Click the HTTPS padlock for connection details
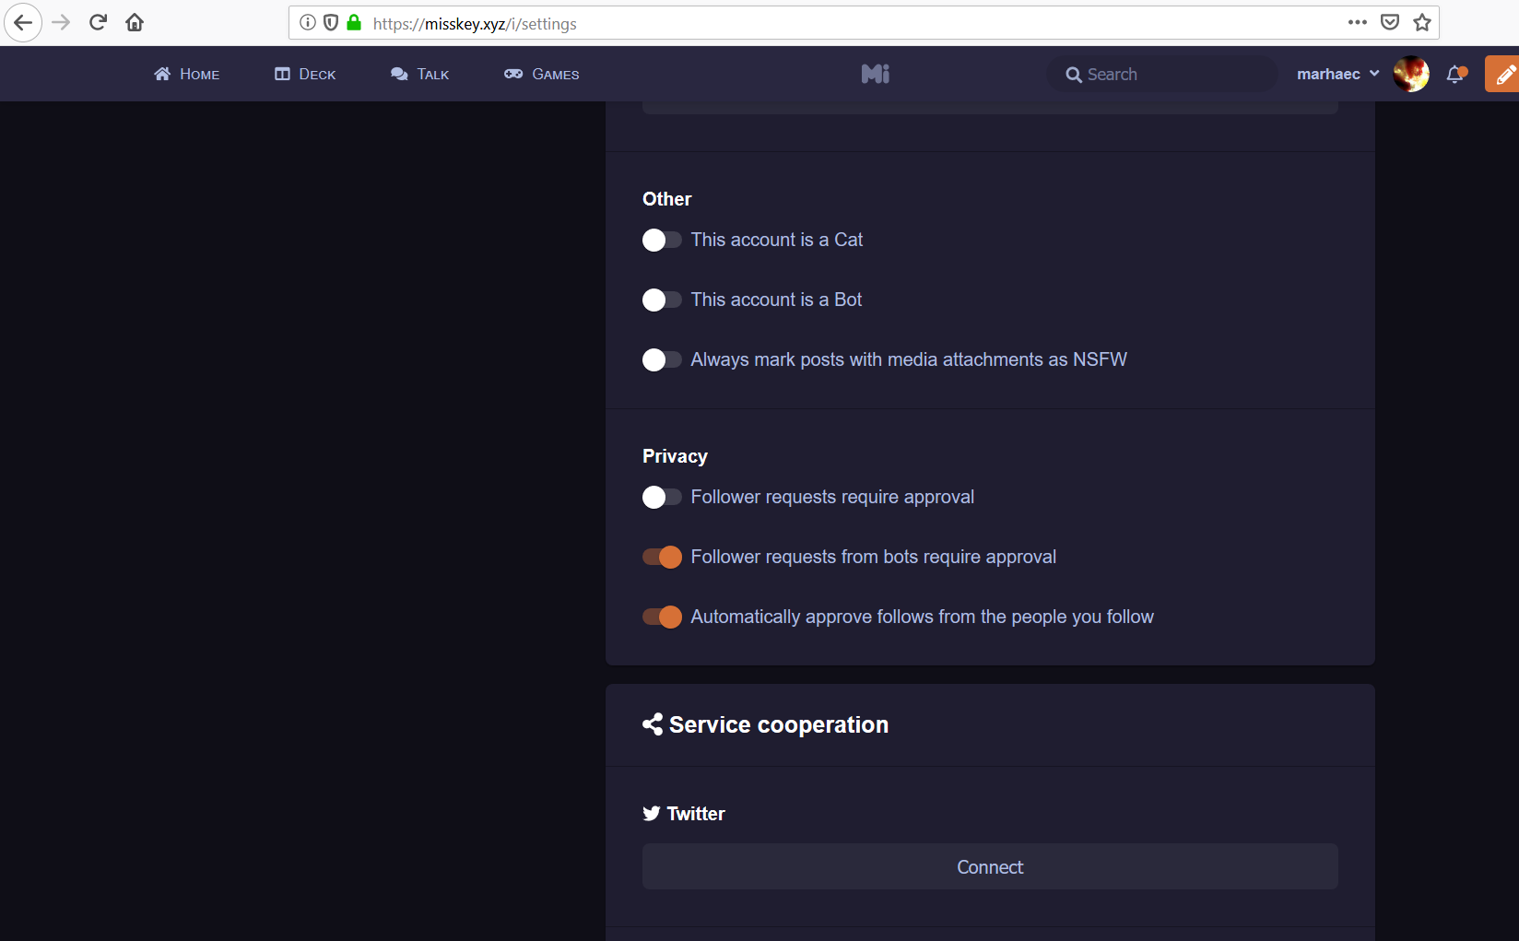Screen dimensions: 1519x941 click(x=353, y=22)
